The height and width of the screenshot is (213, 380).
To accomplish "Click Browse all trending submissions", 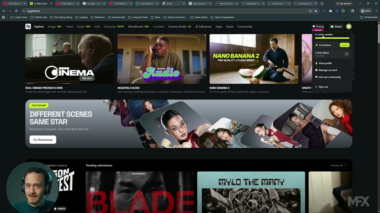I will [339, 165].
